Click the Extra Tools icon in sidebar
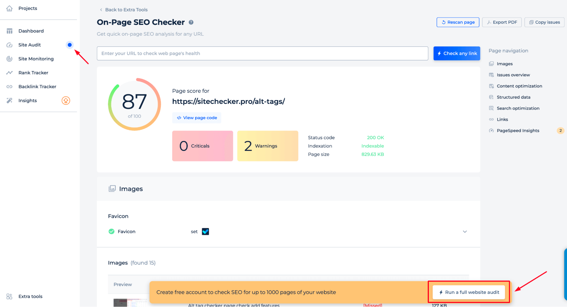The height and width of the screenshot is (307, 567). (10, 296)
